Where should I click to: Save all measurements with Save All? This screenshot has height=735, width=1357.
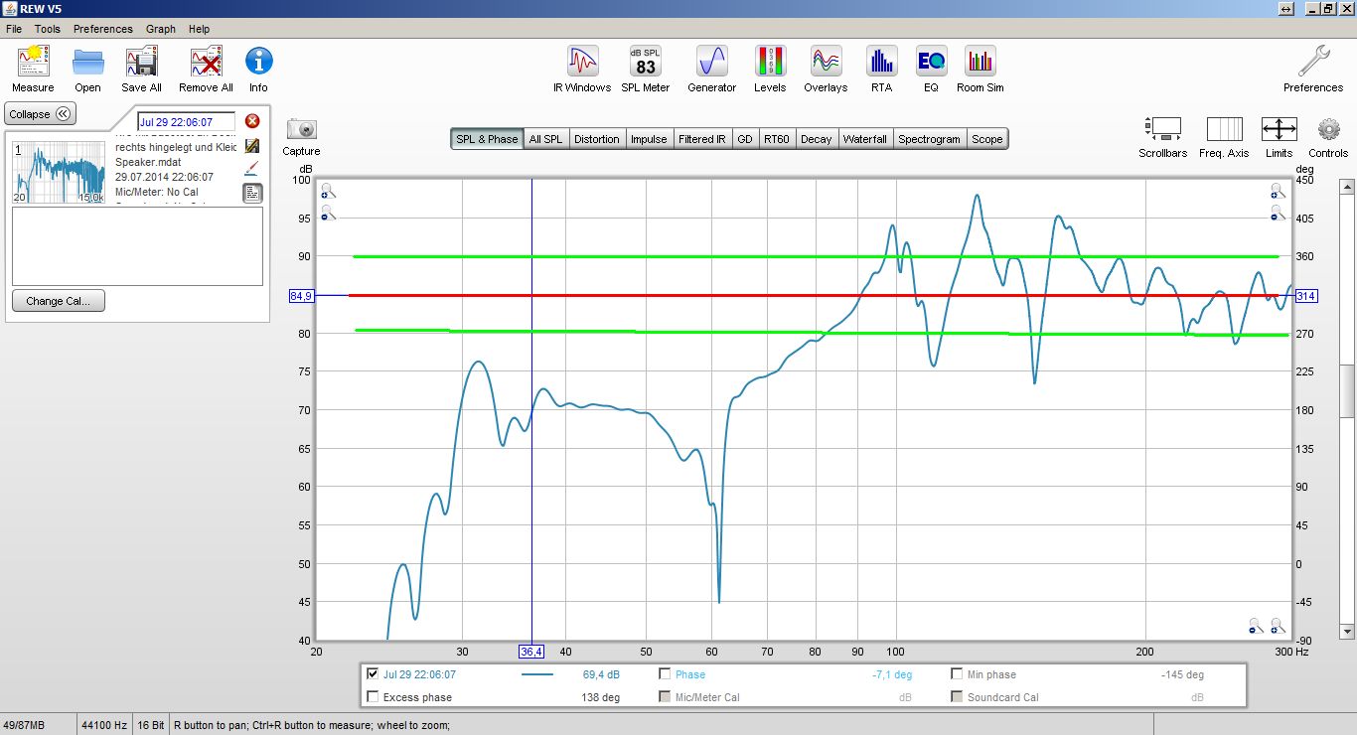click(x=142, y=70)
